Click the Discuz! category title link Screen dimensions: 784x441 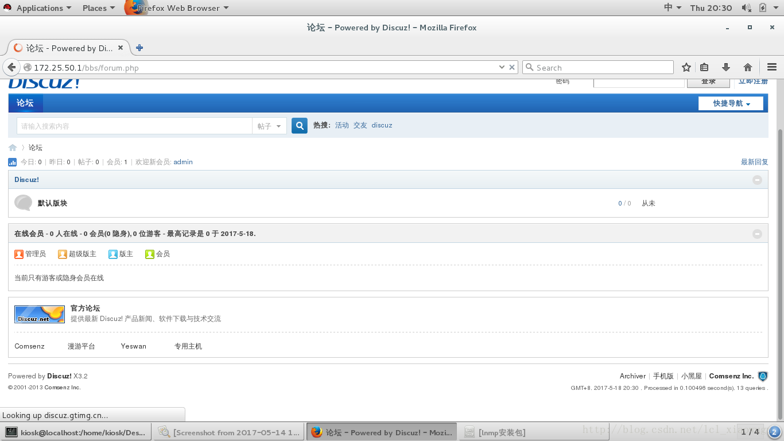point(26,180)
